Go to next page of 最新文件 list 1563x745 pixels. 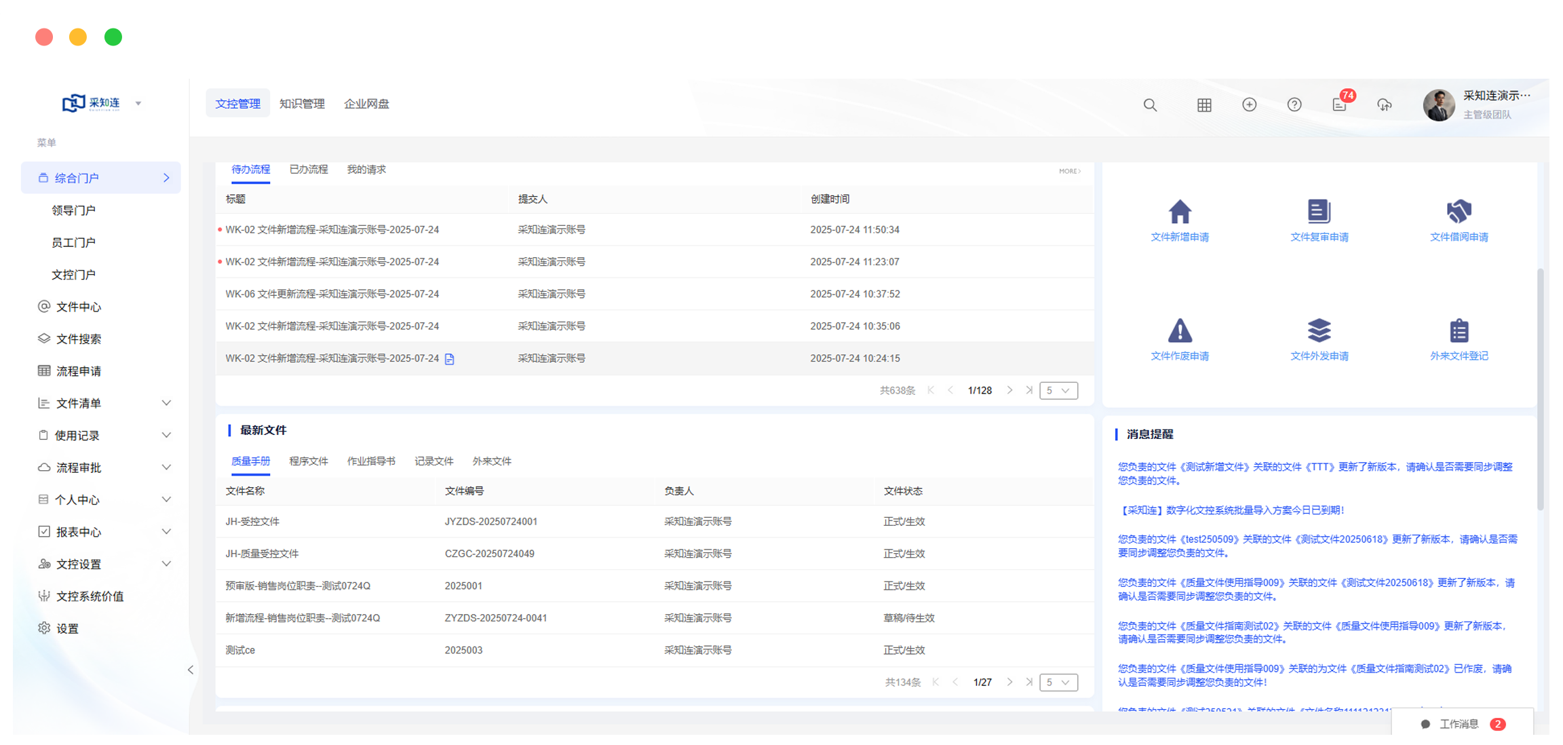click(1010, 682)
